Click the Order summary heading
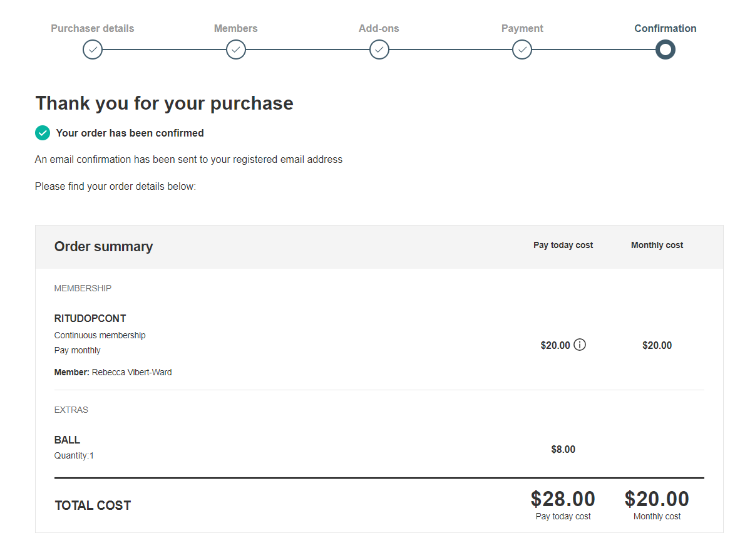This screenshot has width=740, height=545. tap(103, 247)
